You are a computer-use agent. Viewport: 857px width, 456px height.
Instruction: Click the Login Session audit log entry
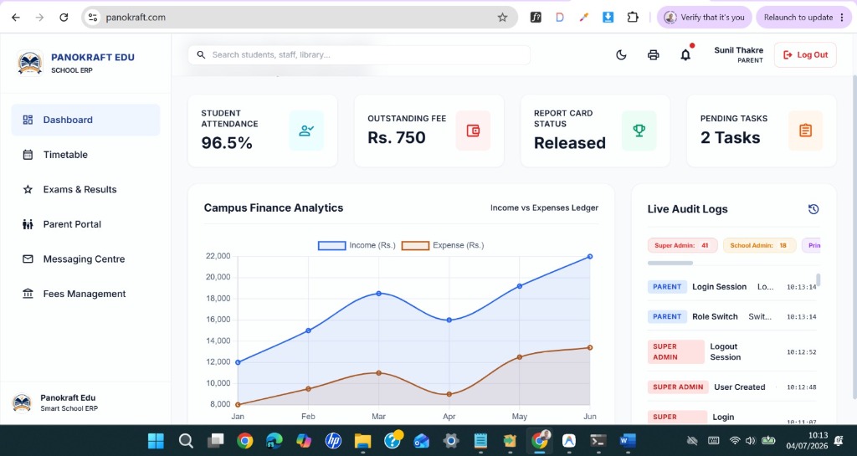click(x=731, y=287)
